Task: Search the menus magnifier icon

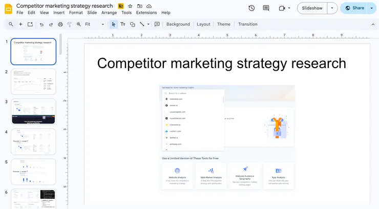Action: pos(11,24)
